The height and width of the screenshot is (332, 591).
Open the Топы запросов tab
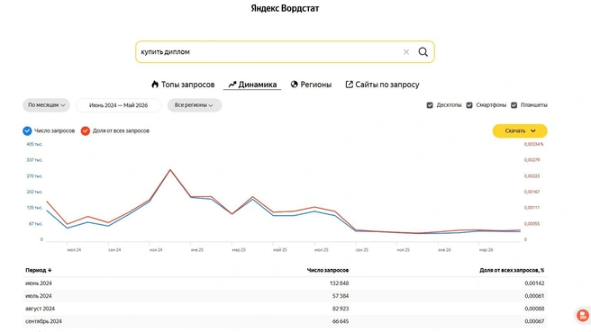coord(183,85)
